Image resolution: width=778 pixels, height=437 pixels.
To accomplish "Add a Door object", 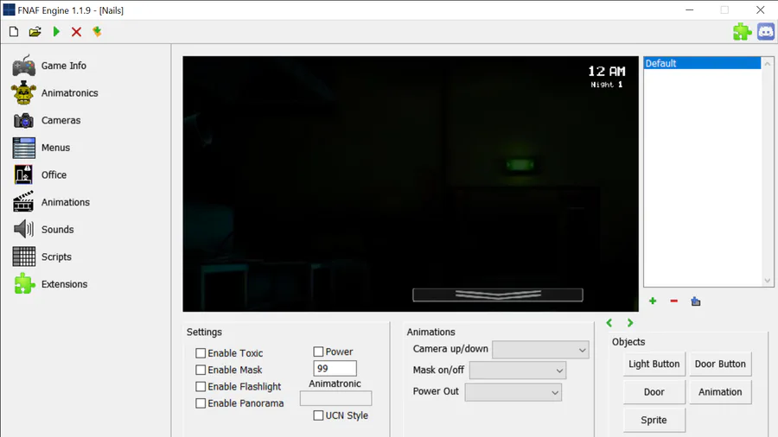I will click(654, 392).
